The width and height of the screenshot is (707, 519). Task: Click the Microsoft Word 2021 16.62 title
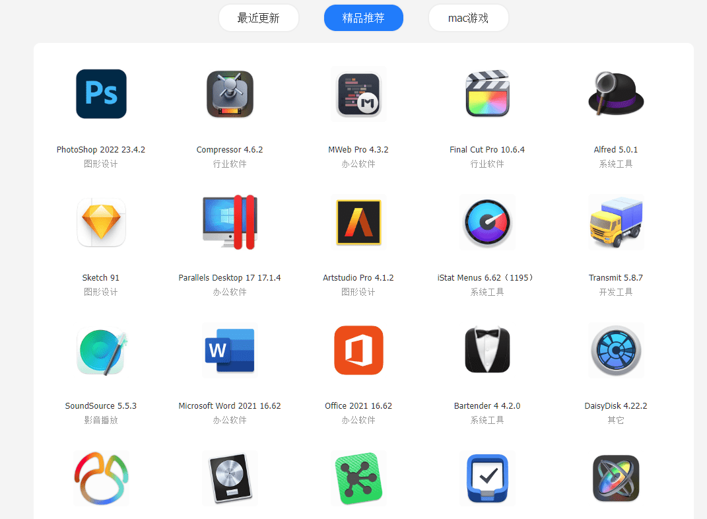pyautogui.click(x=230, y=406)
